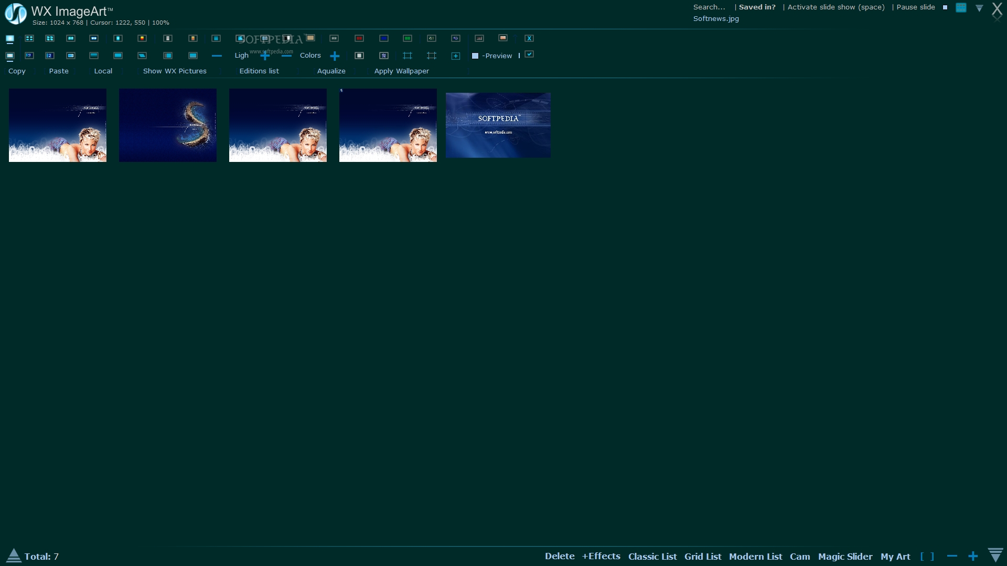Image resolution: width=1007 pixels, height=566 pixels.
Task: Select the tan beige tone icon
Action: (310, 38)
